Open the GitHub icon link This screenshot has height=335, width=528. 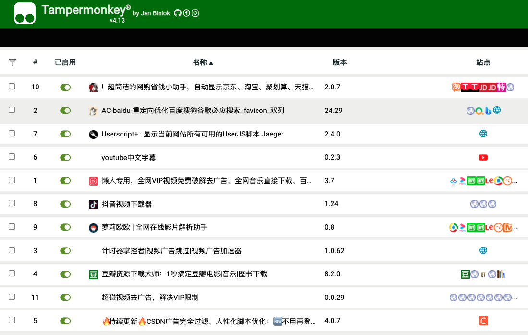[x=177, y=13]
